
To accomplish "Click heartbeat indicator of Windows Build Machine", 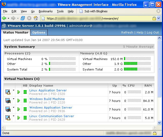I will click(x=25, y=101).
